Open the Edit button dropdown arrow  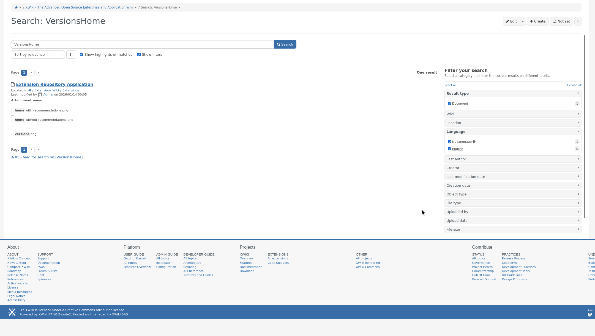pos(523,21)
